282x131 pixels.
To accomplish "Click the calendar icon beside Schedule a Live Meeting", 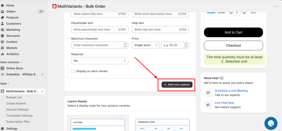I will tap(208, 93).
